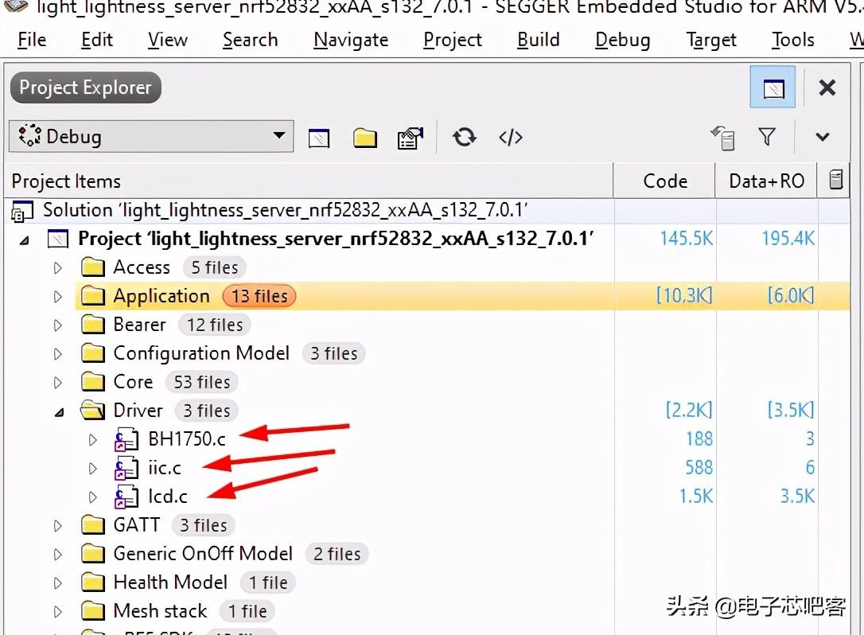The height and width of the screenshot is (635, 864).
Task: Close the Project Explorer panel
Action: [x=827, y=87]
